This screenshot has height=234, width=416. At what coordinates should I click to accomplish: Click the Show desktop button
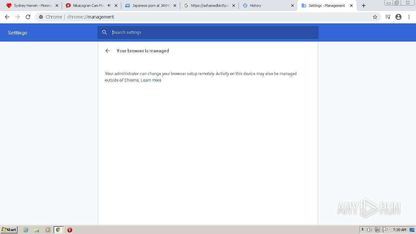[412, 230]
